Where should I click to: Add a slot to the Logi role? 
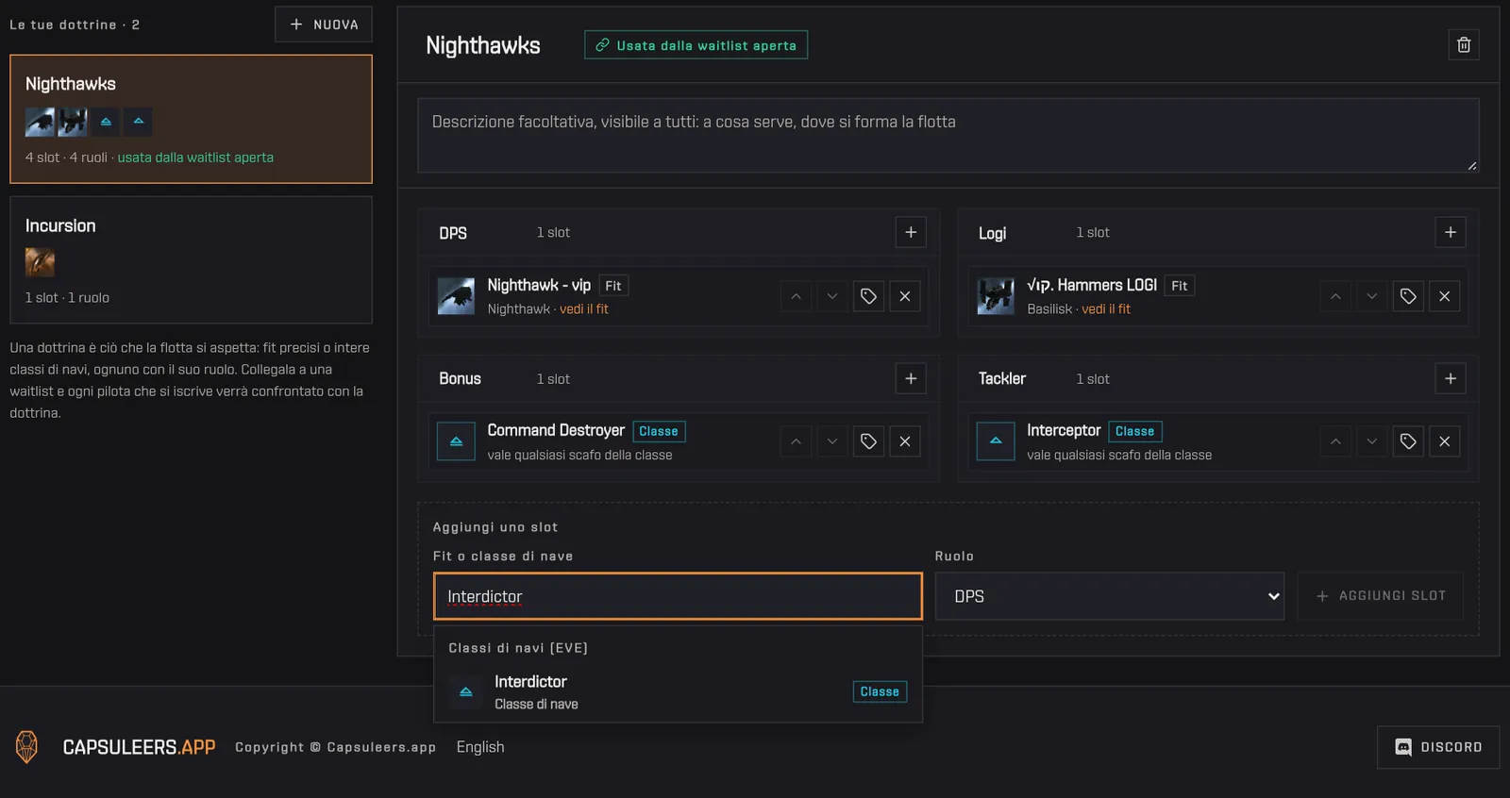coord(1451,232)
